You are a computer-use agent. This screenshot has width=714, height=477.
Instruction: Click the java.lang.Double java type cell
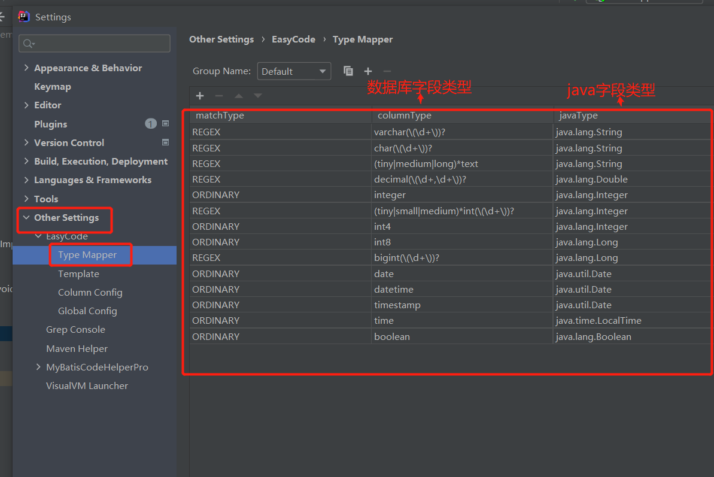pyautogui.click(x=633, y=180)
